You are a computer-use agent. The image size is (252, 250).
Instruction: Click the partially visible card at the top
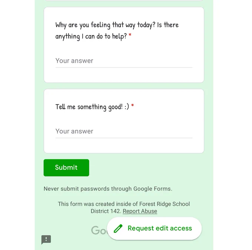point(124,0)
